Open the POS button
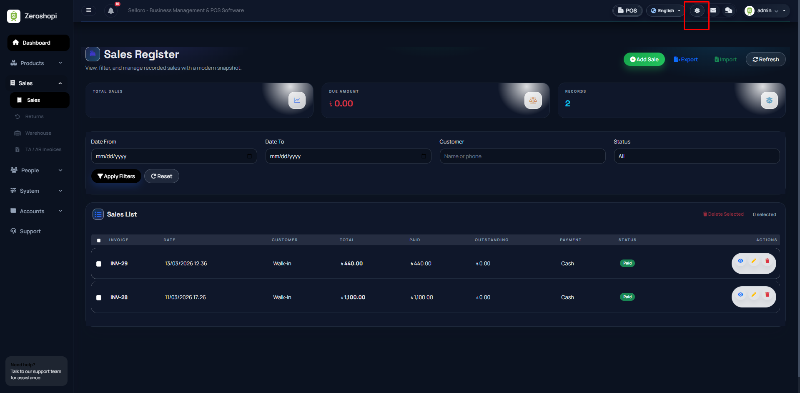The image size is (800, 393). click(x=627, y=11)
